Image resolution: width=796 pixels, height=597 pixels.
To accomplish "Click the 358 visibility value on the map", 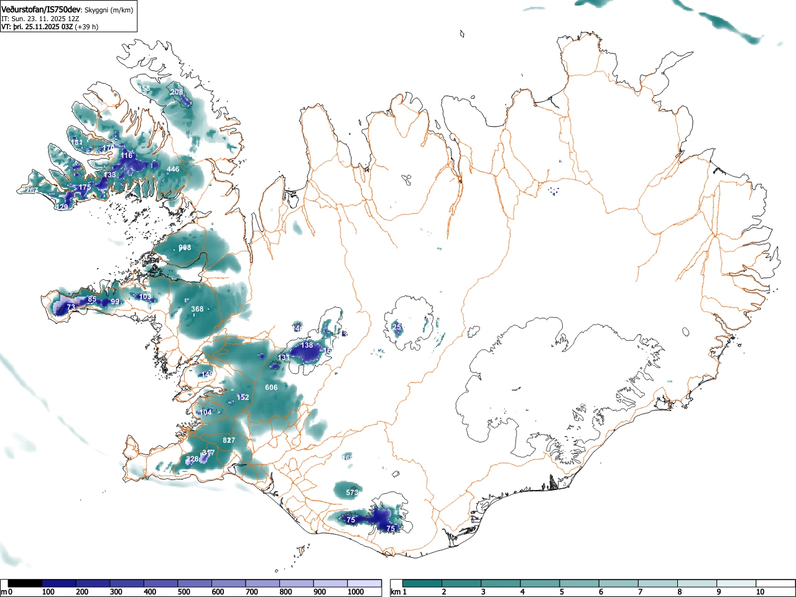I will 145,89.
